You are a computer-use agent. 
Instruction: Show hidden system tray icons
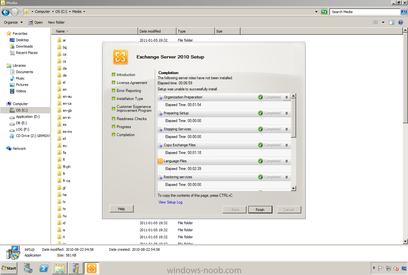(x=374, y=268)
